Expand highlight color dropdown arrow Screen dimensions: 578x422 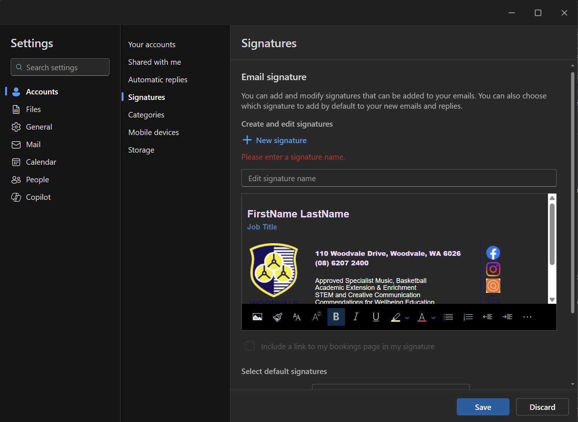click(x=407, y=318)
